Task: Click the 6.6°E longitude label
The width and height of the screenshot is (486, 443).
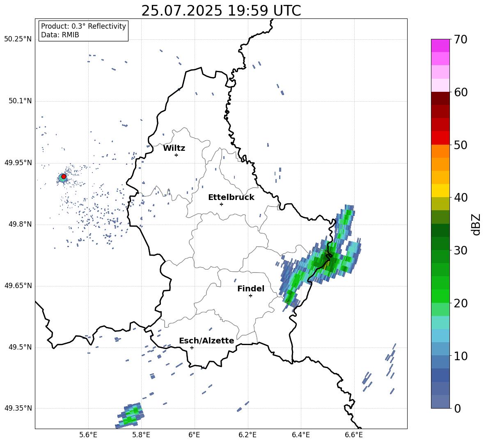Action: (354, 435)
